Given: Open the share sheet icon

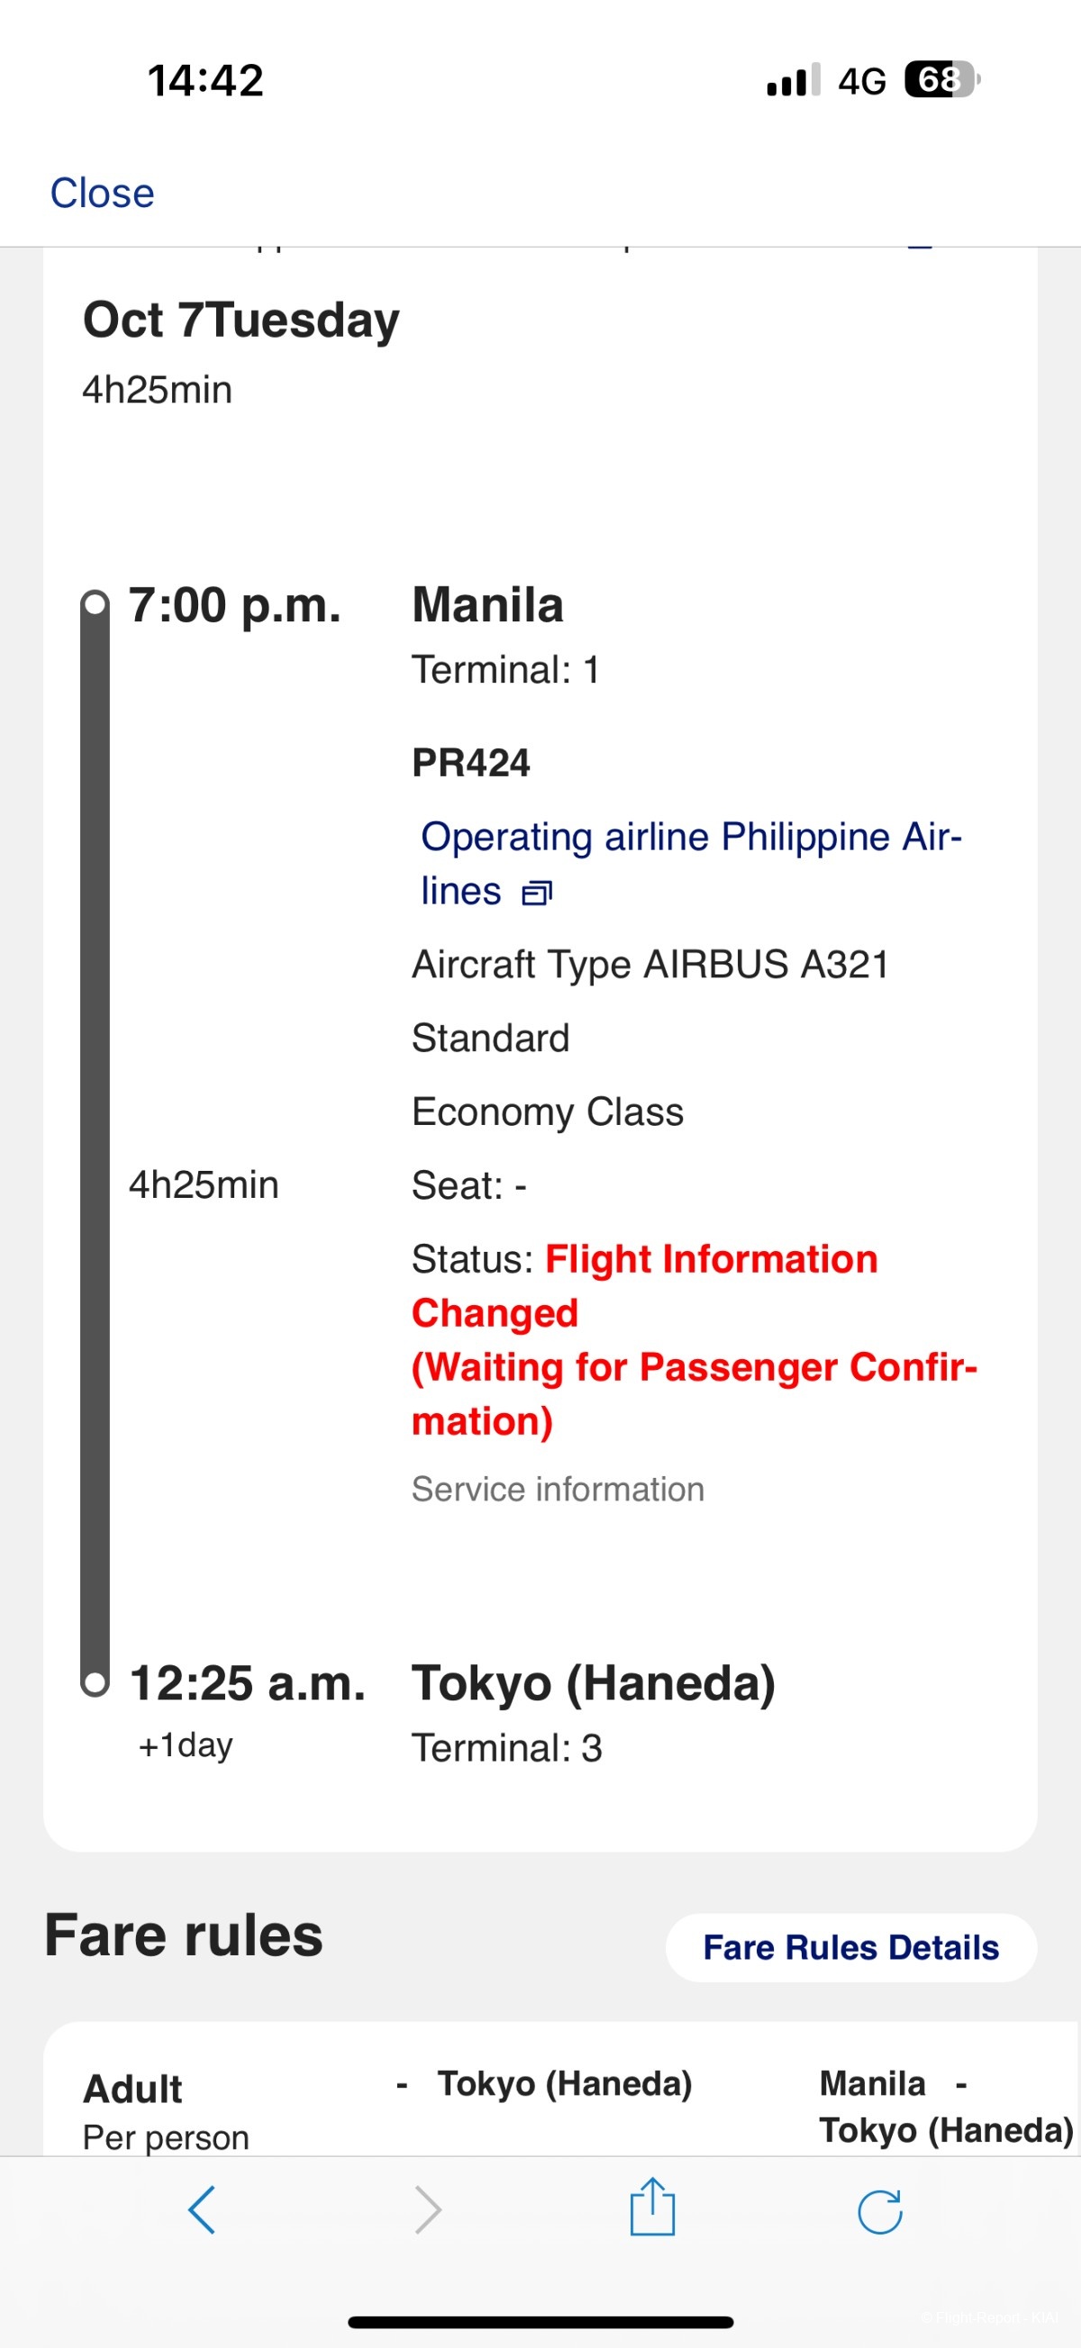Looking at the screenshot, I should pyautogui.click(x=651, y=2207).
